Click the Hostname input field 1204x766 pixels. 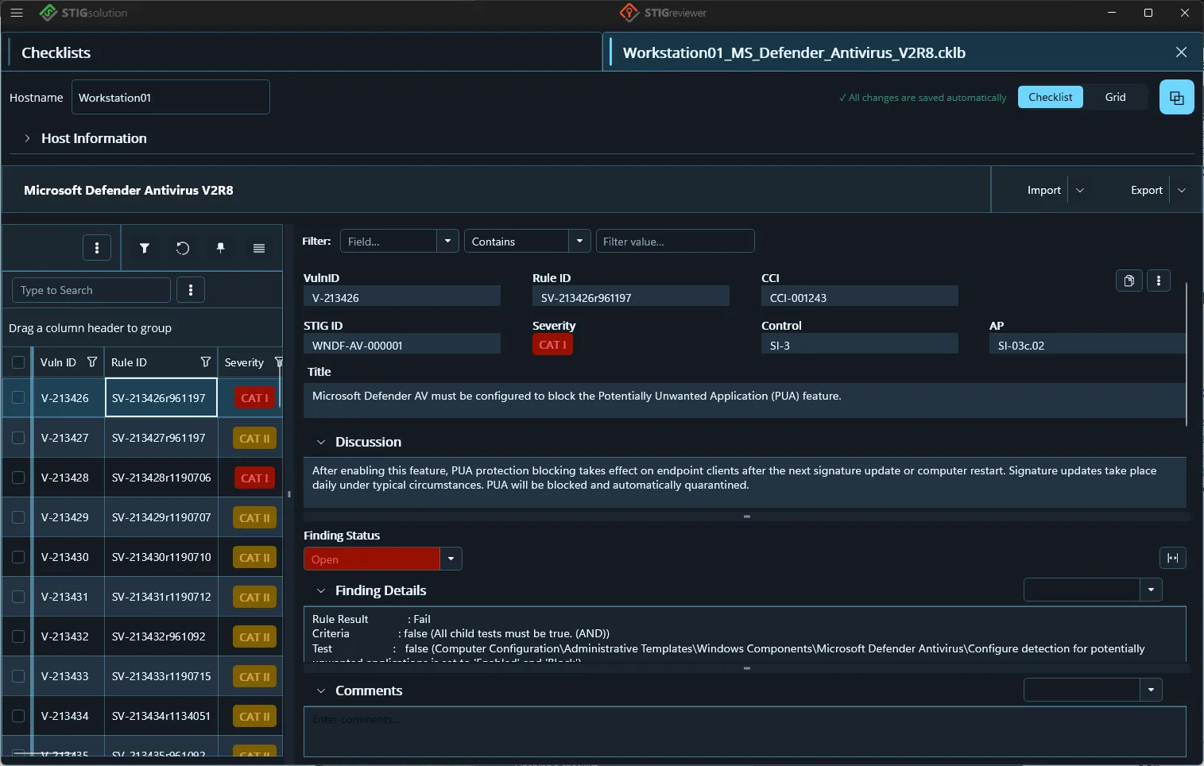170,97
